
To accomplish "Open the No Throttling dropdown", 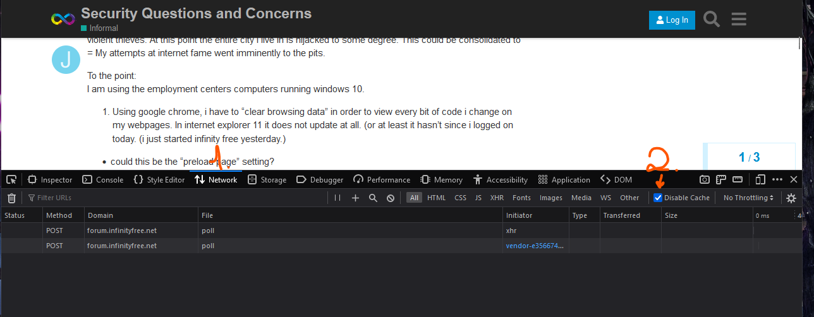I will (x=748, y=198).
